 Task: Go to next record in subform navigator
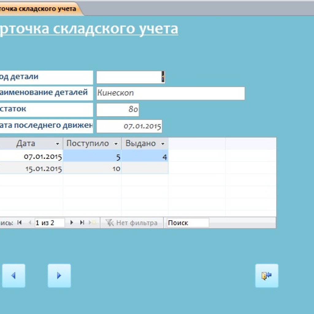point(72,223)
